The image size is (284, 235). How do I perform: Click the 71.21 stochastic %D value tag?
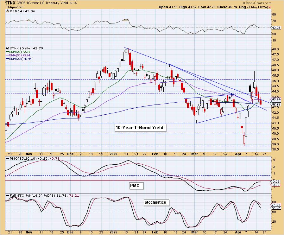point(276,205)
